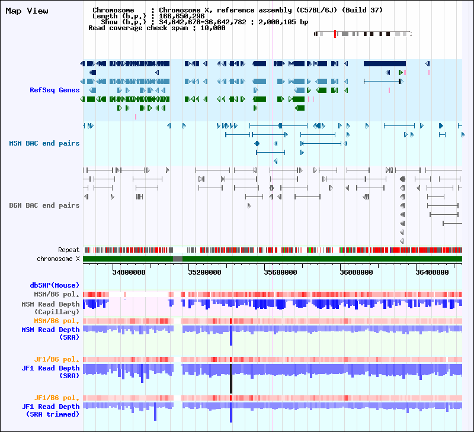Click the chromosome X track label
The image size is (474, 432).
58,259
